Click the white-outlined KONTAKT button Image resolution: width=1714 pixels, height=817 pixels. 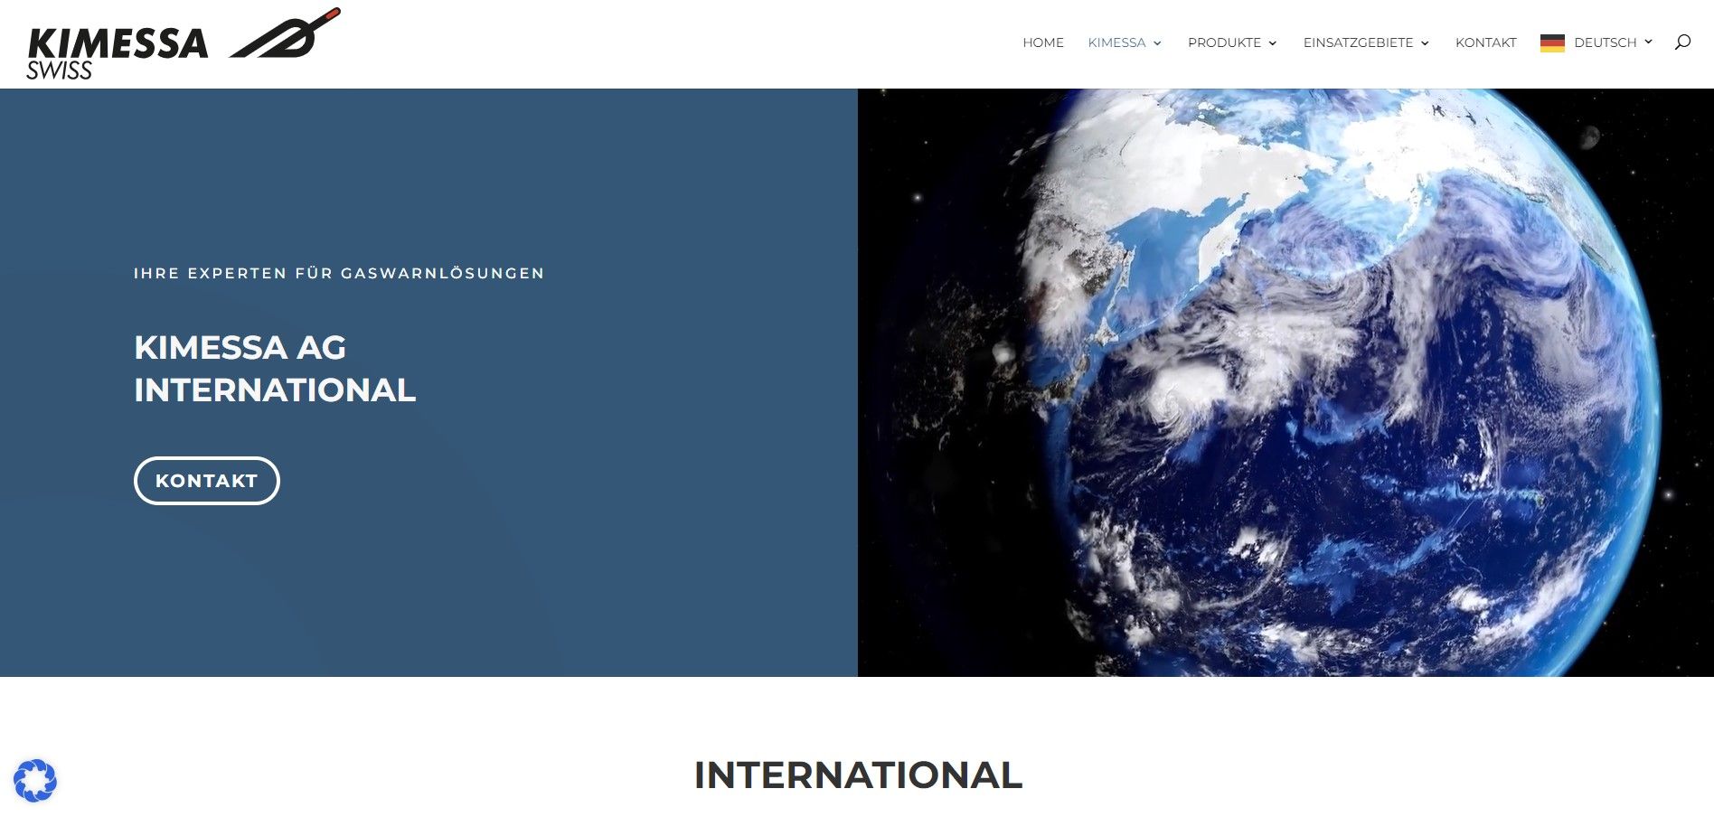pyautogui.click(x=207, y=481)
